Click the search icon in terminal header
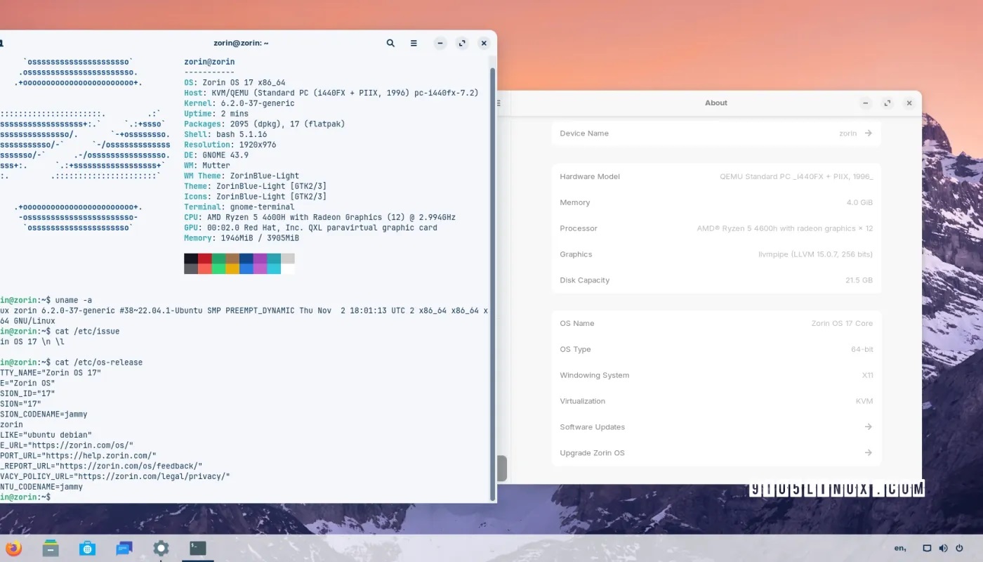 (390, 43)
